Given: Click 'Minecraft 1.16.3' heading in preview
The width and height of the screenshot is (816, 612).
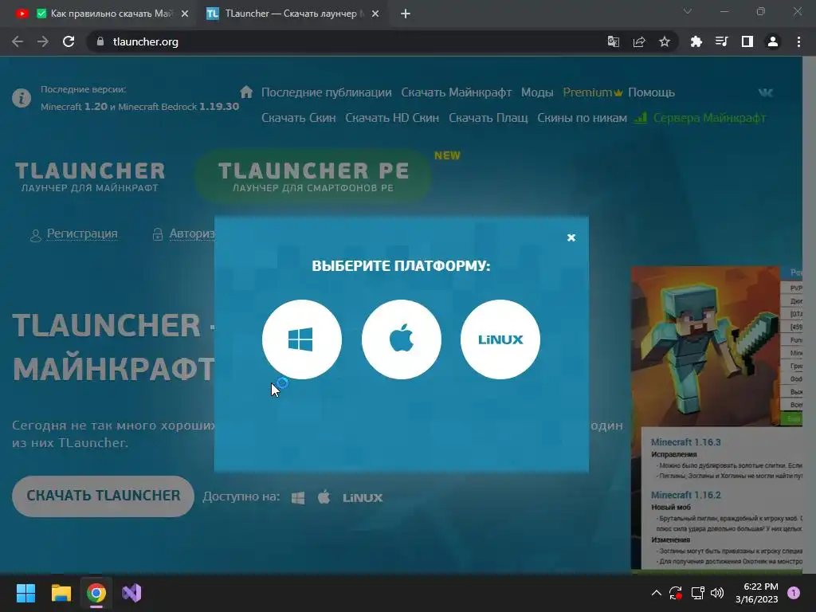Looking at the screenshot, I should tap(686, 442).
